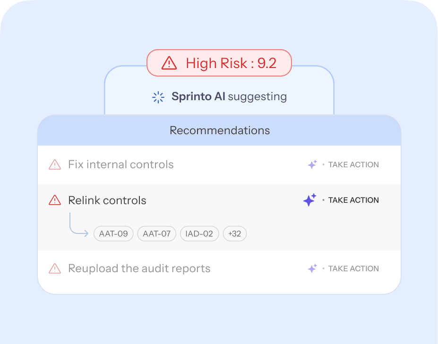The height and width of the screenshot is (344, 438).
Task: Click TAKE ACTION beside Reupload the audit reports
Action: 353,268
